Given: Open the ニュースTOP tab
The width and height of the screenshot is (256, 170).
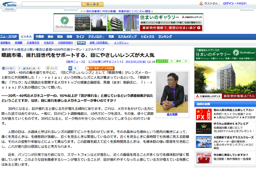Looking at the screenshot, I should [9, 37].
